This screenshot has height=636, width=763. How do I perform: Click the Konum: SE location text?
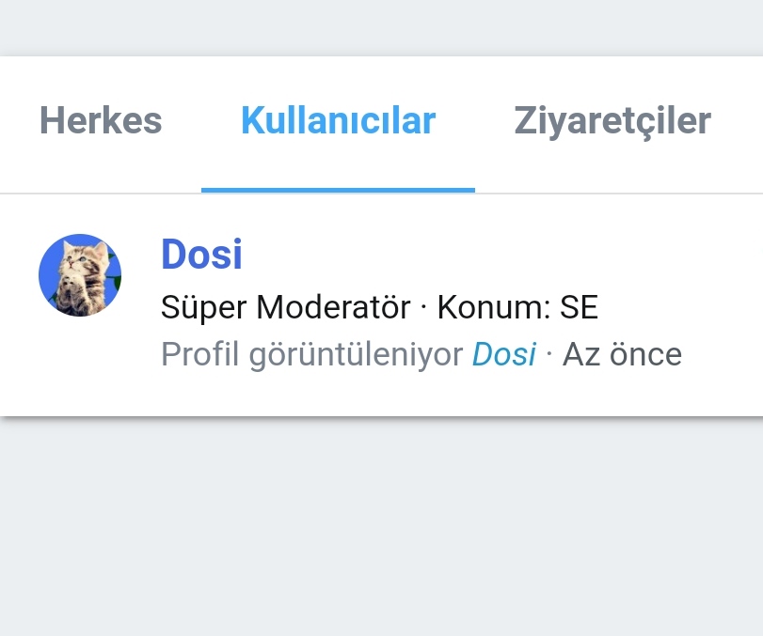click(517, 307)
